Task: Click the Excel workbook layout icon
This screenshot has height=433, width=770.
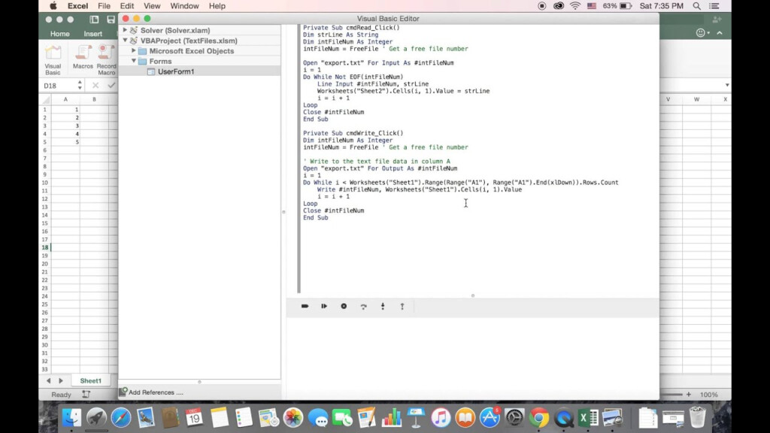Action: [x=94, y=19]
